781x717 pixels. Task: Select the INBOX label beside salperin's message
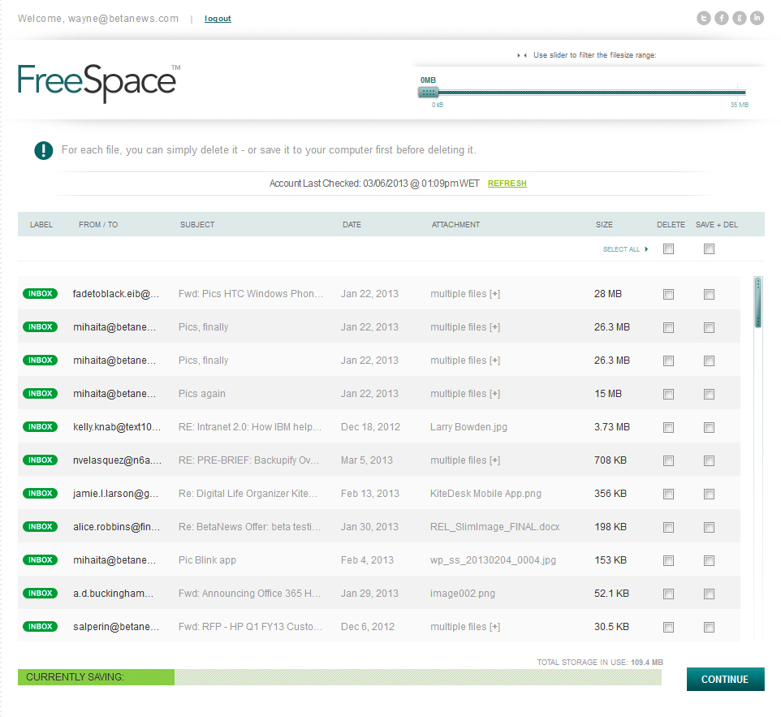[40, 626]
